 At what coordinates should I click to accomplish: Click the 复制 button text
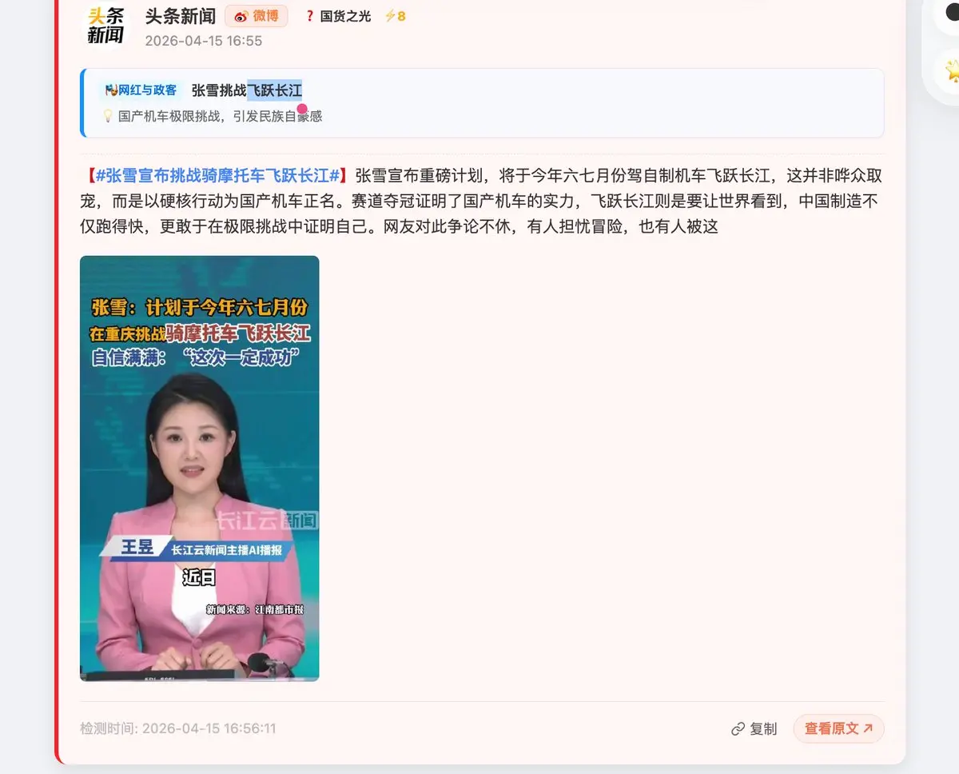click(x=763, y=729)
